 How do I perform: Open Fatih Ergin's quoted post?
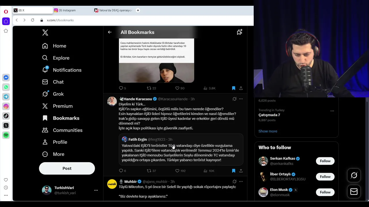pyautogui.click(x=181, y=149)
